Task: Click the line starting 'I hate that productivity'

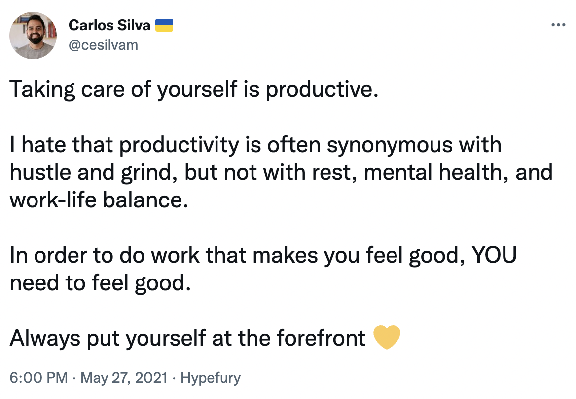Action: coord(255,145)
